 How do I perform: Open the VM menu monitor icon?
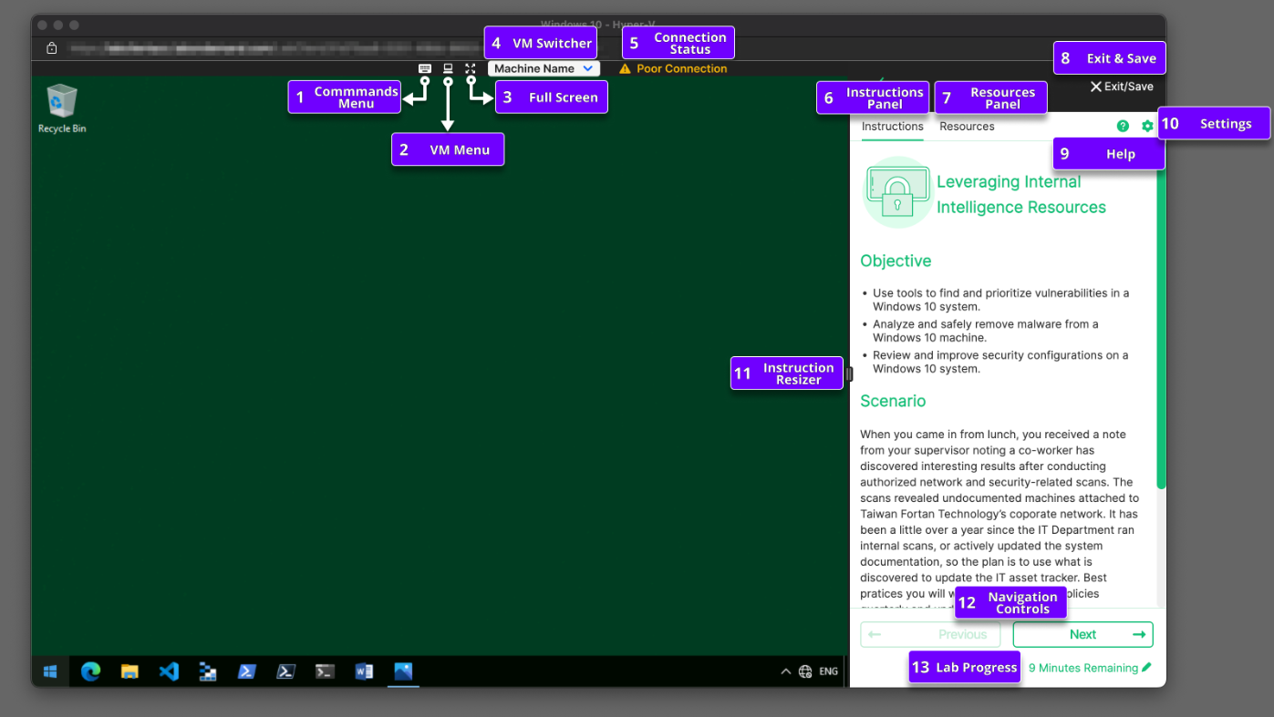click(x=448, y=68)
